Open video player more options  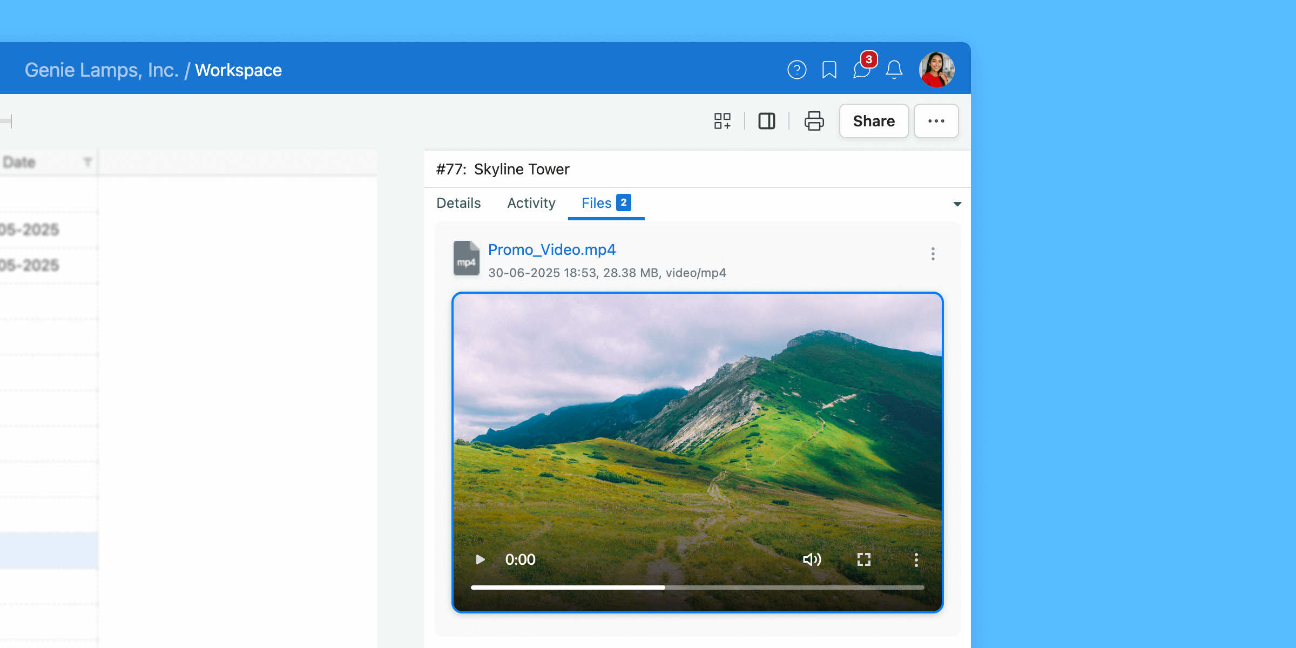[916, 559]
